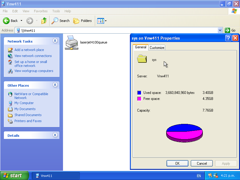Click Add a network place link

tap(29, 50)
